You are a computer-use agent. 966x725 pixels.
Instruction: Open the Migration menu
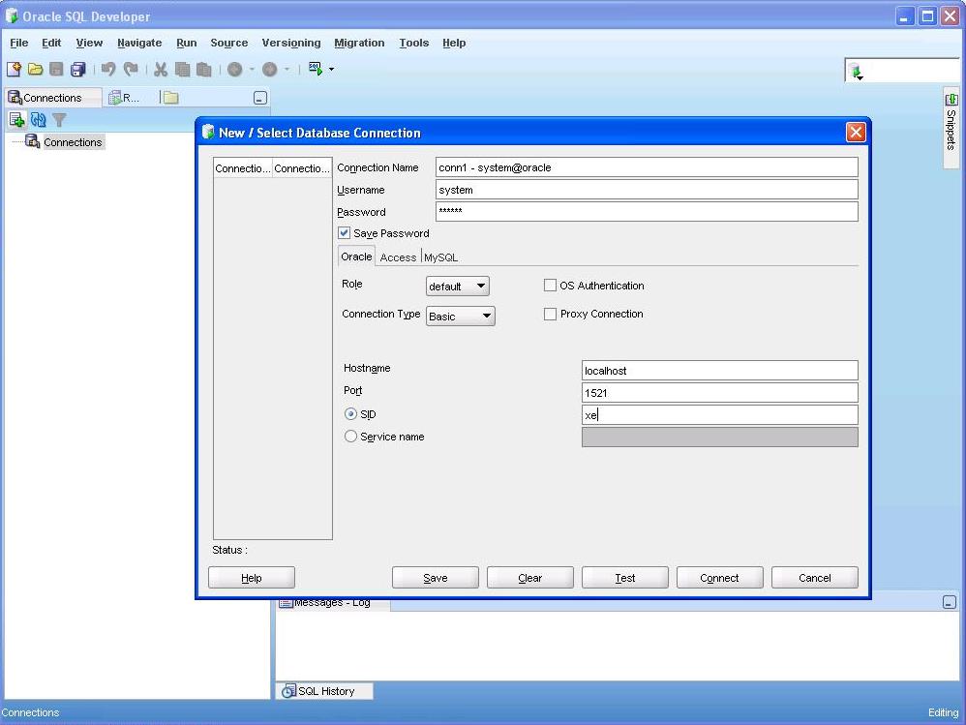point(359,43)
